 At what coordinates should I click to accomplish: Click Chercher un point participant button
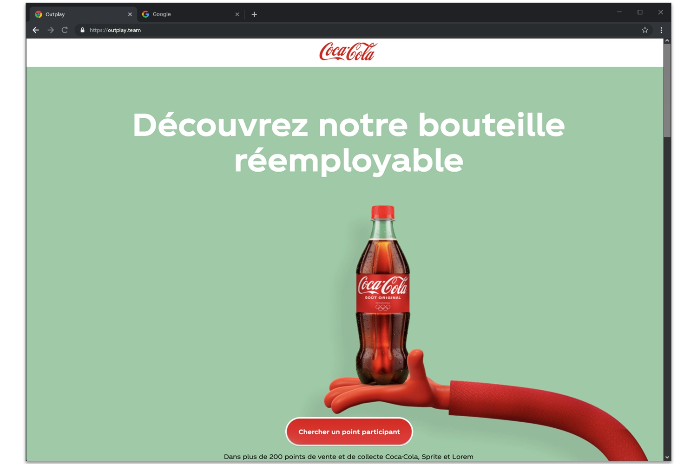[x=349, y=432]
